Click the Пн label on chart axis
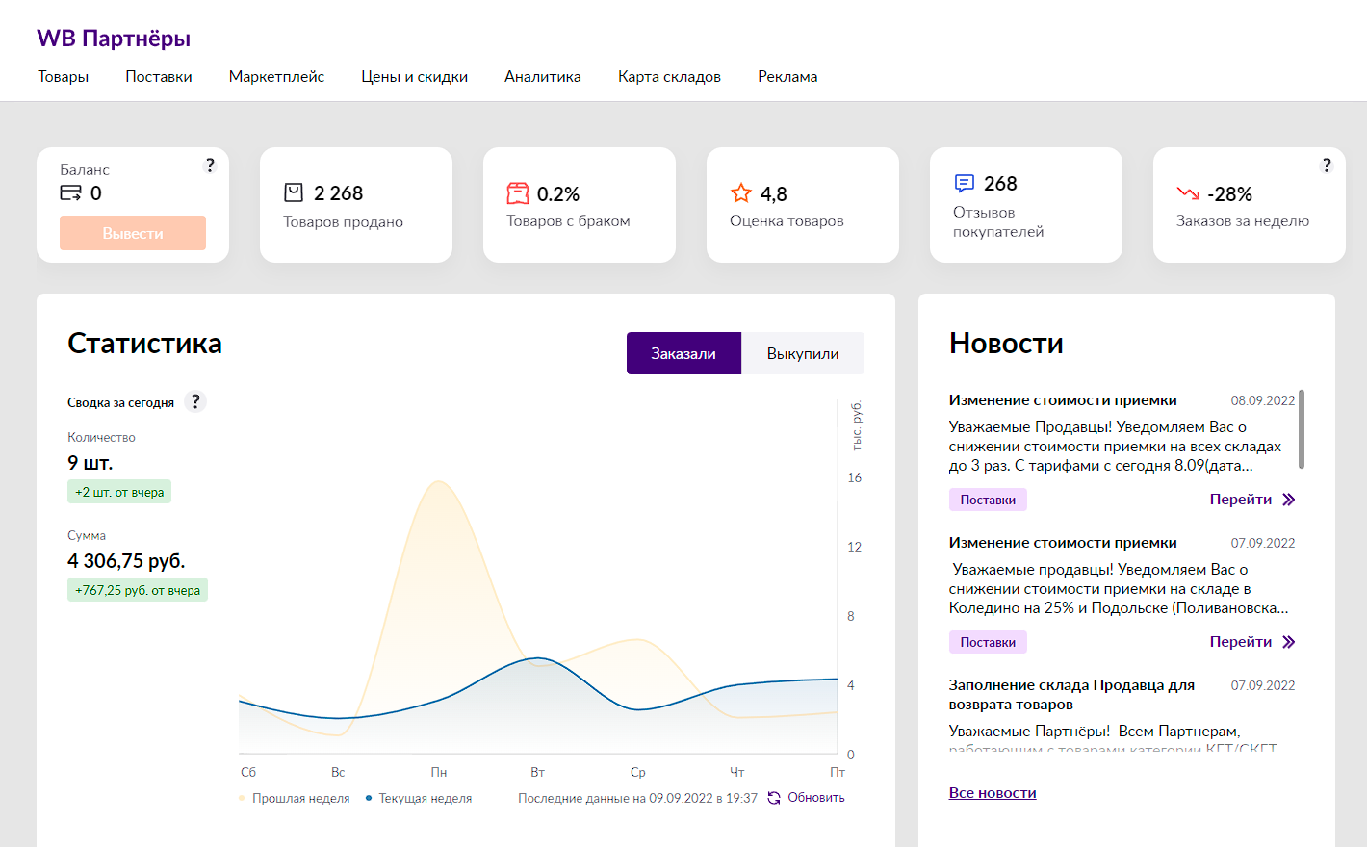1367x847 pixels. click(x=439, y=772)
